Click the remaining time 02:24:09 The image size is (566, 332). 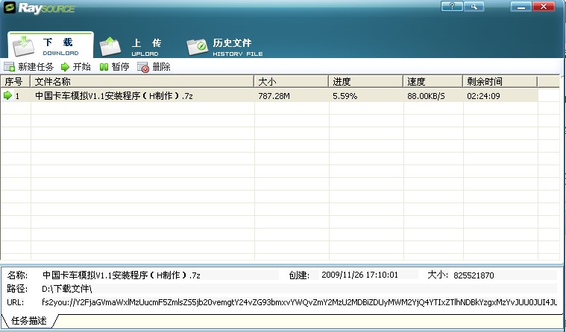483,96
